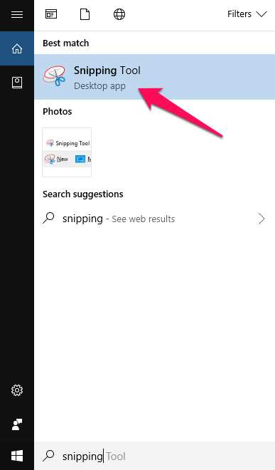This screenshot has height=470, width=275.
Task: Go to Home in the sidebar
Action: point(17,48)
